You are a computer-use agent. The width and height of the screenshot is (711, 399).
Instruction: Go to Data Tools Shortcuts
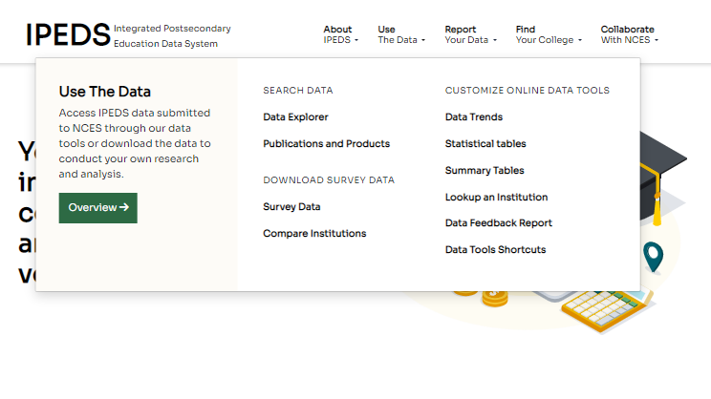[495, 250]
